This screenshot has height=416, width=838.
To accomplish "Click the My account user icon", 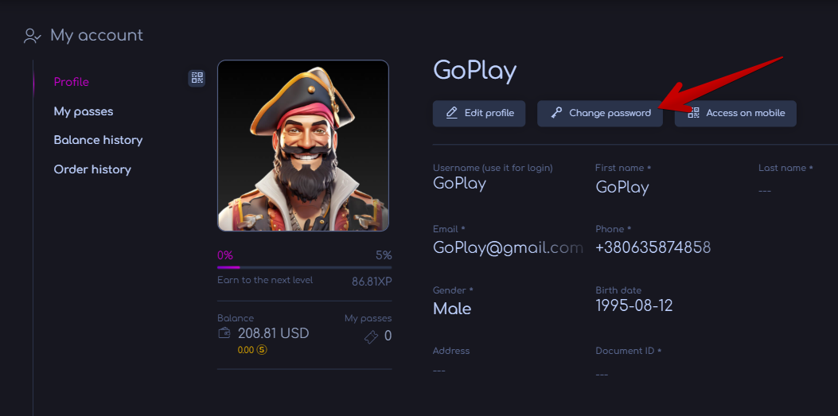I will (x=33, y=36).
